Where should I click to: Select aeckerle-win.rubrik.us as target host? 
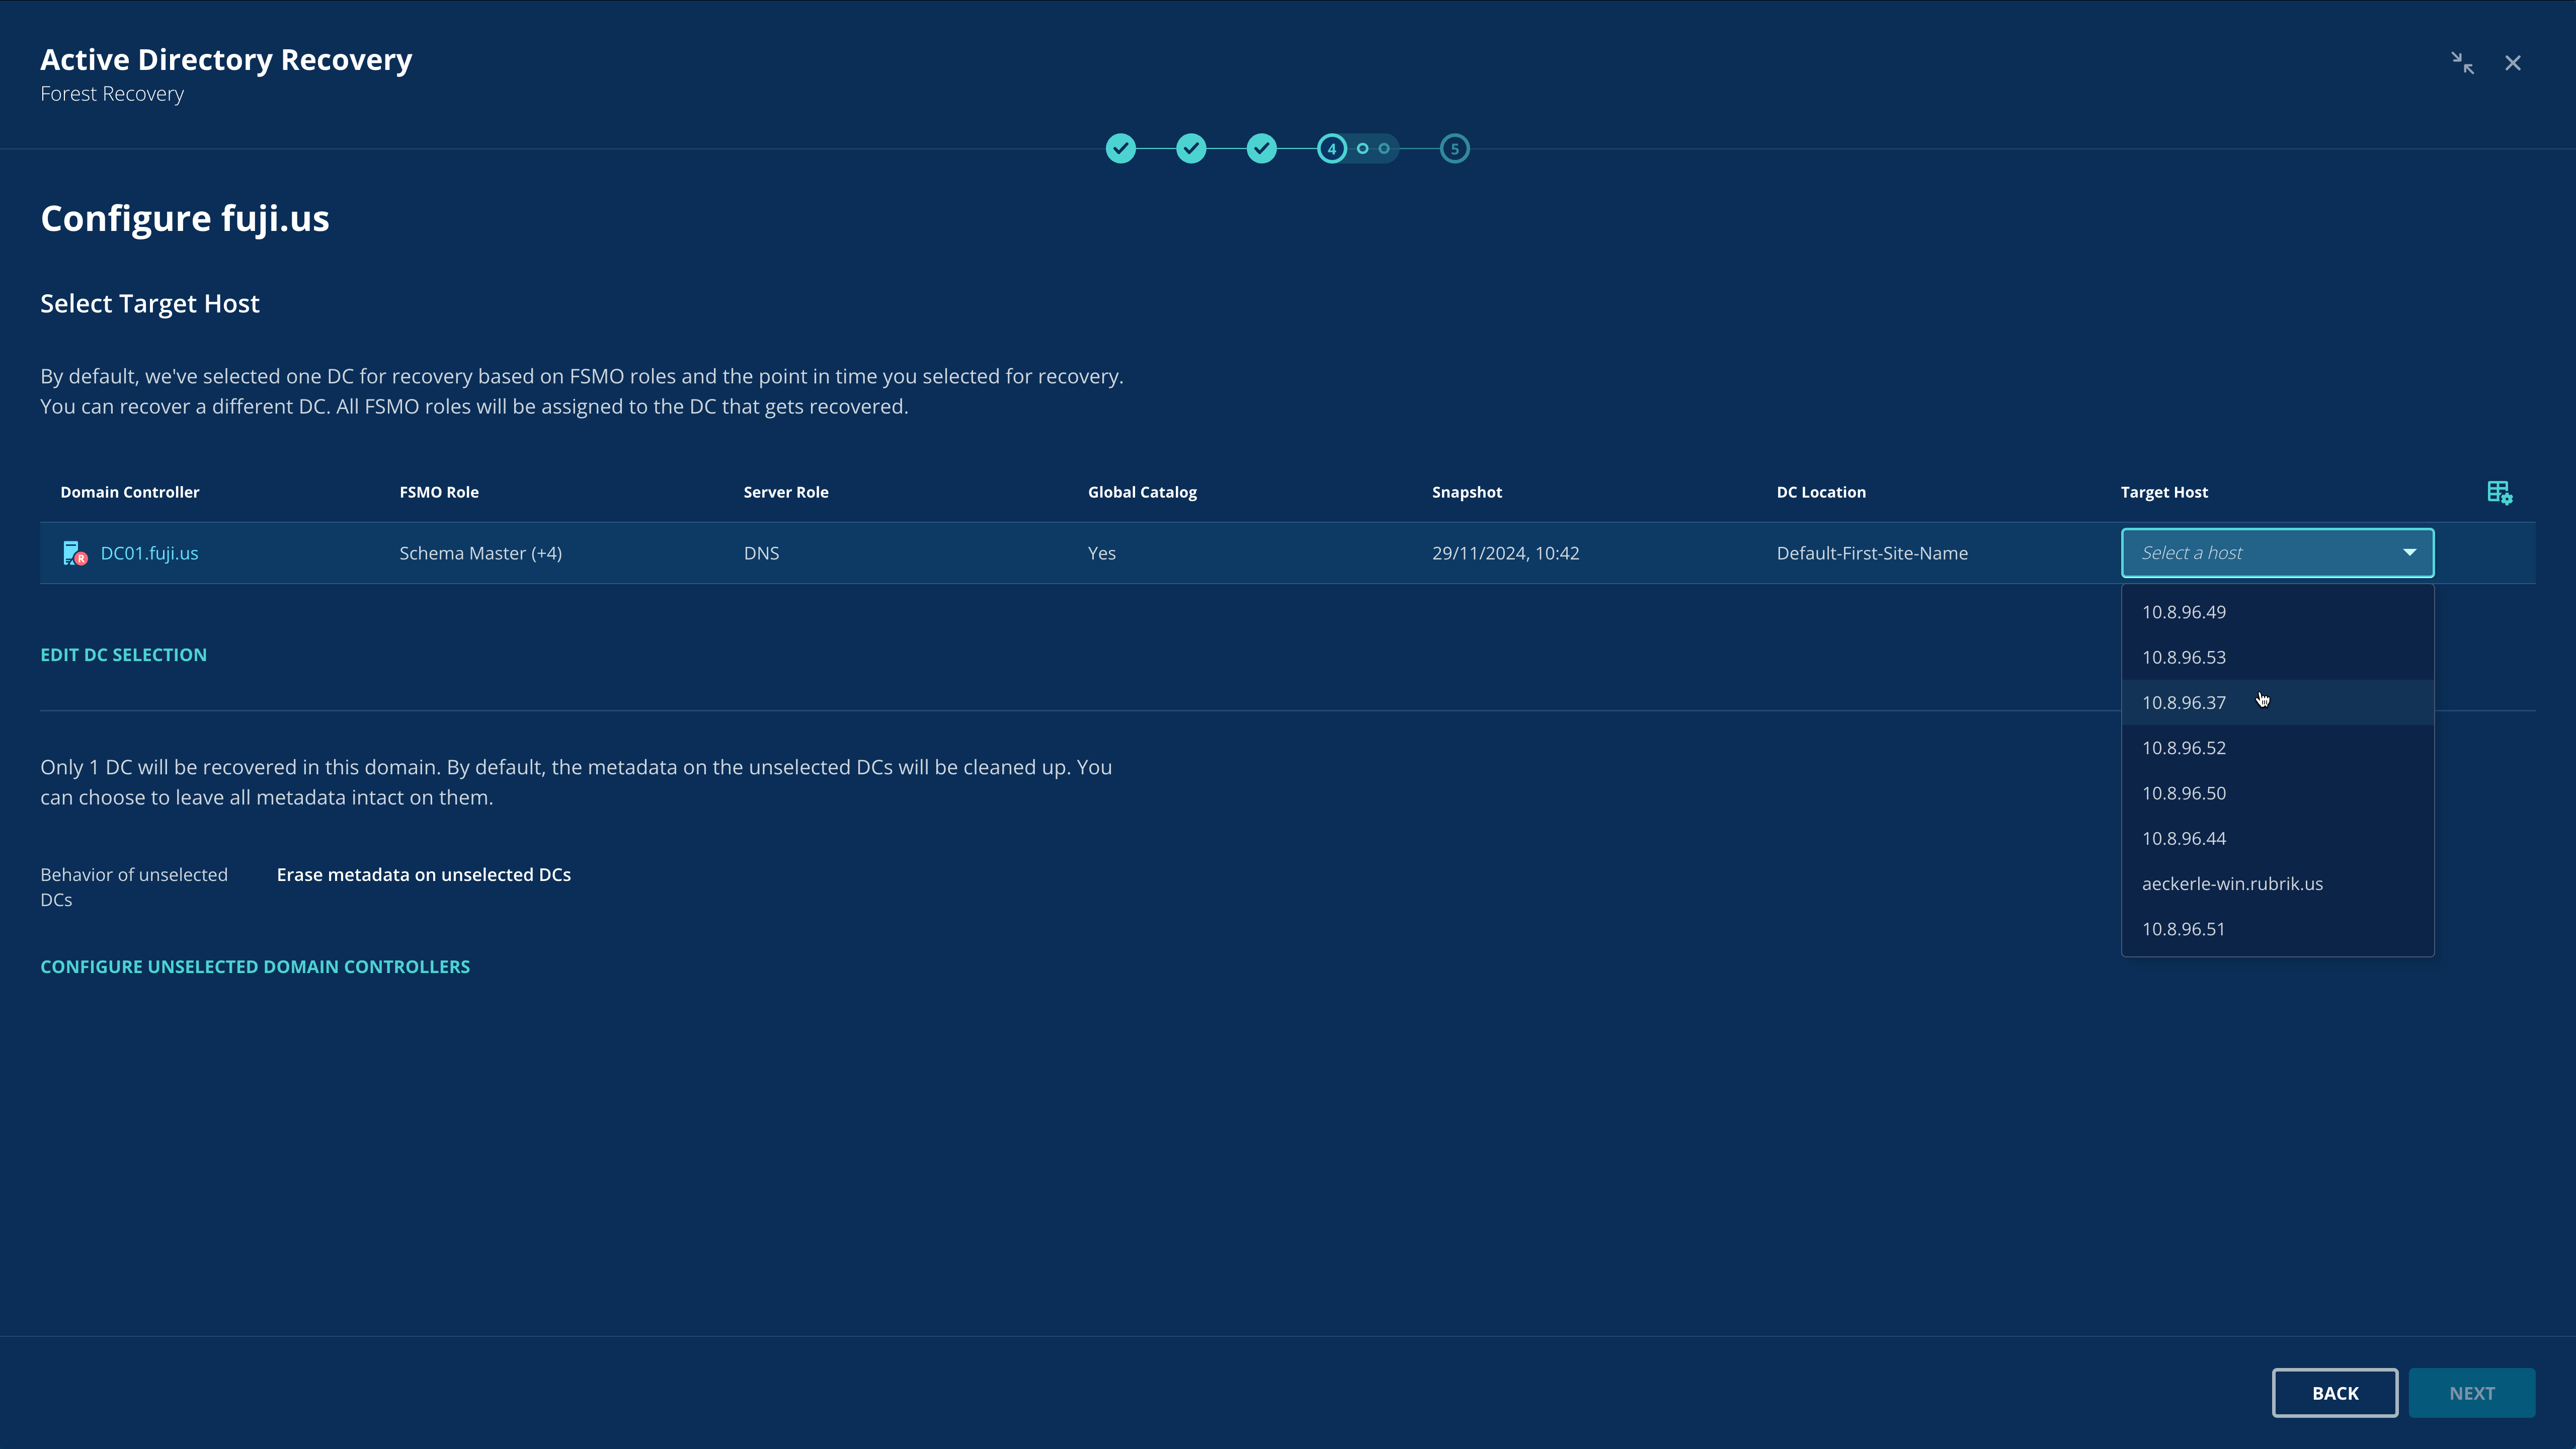[2277, 884]
